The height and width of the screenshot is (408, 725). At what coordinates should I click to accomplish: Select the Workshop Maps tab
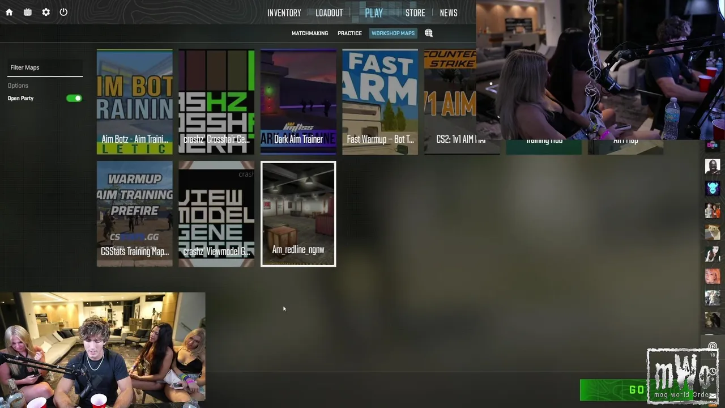pyautogui.click(x=393, y=33)
